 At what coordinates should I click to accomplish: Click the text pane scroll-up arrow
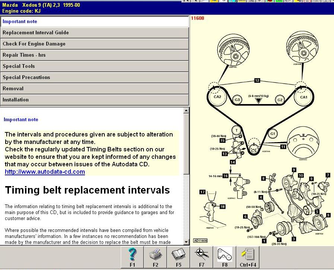186,110
